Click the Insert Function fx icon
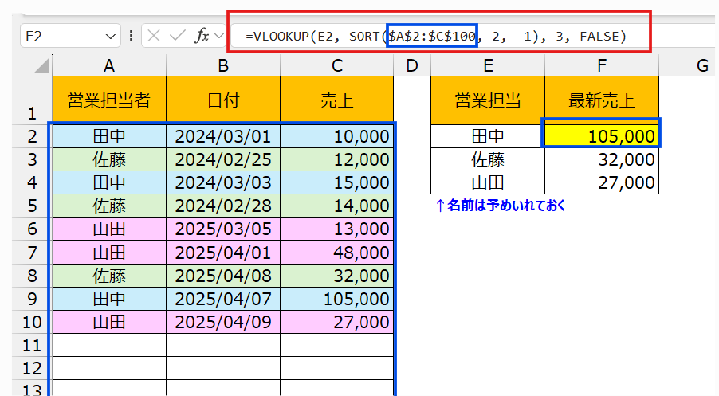719x396 pixels. pos(202,36)
